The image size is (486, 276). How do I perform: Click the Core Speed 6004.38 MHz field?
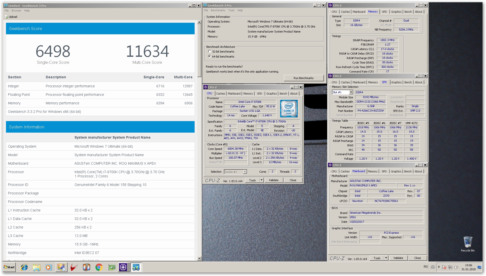tap(235, 149)
